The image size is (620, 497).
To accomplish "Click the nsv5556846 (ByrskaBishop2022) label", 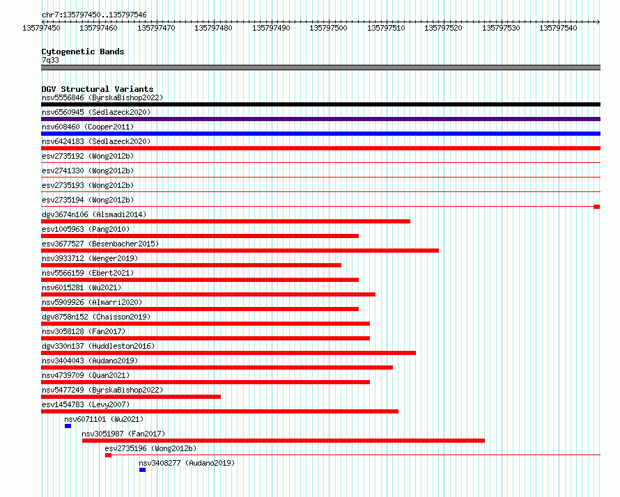I will click(x=102, y=97).
